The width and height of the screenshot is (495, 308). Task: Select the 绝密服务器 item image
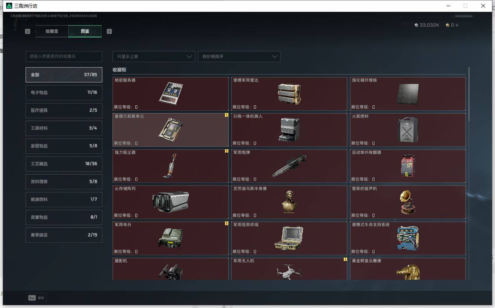pos(171,94)
